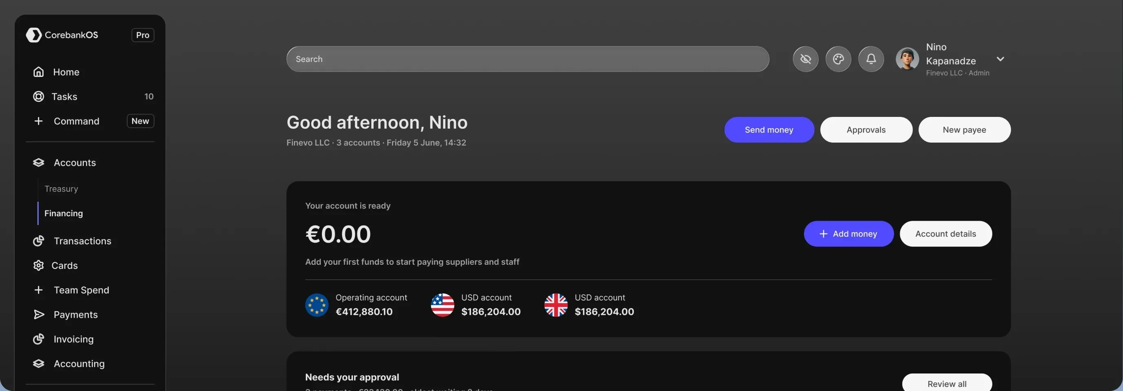Expand the Nino Kapanadze profile chevron
Viewport: 1123px width, 391px height.
point(1000,59)
